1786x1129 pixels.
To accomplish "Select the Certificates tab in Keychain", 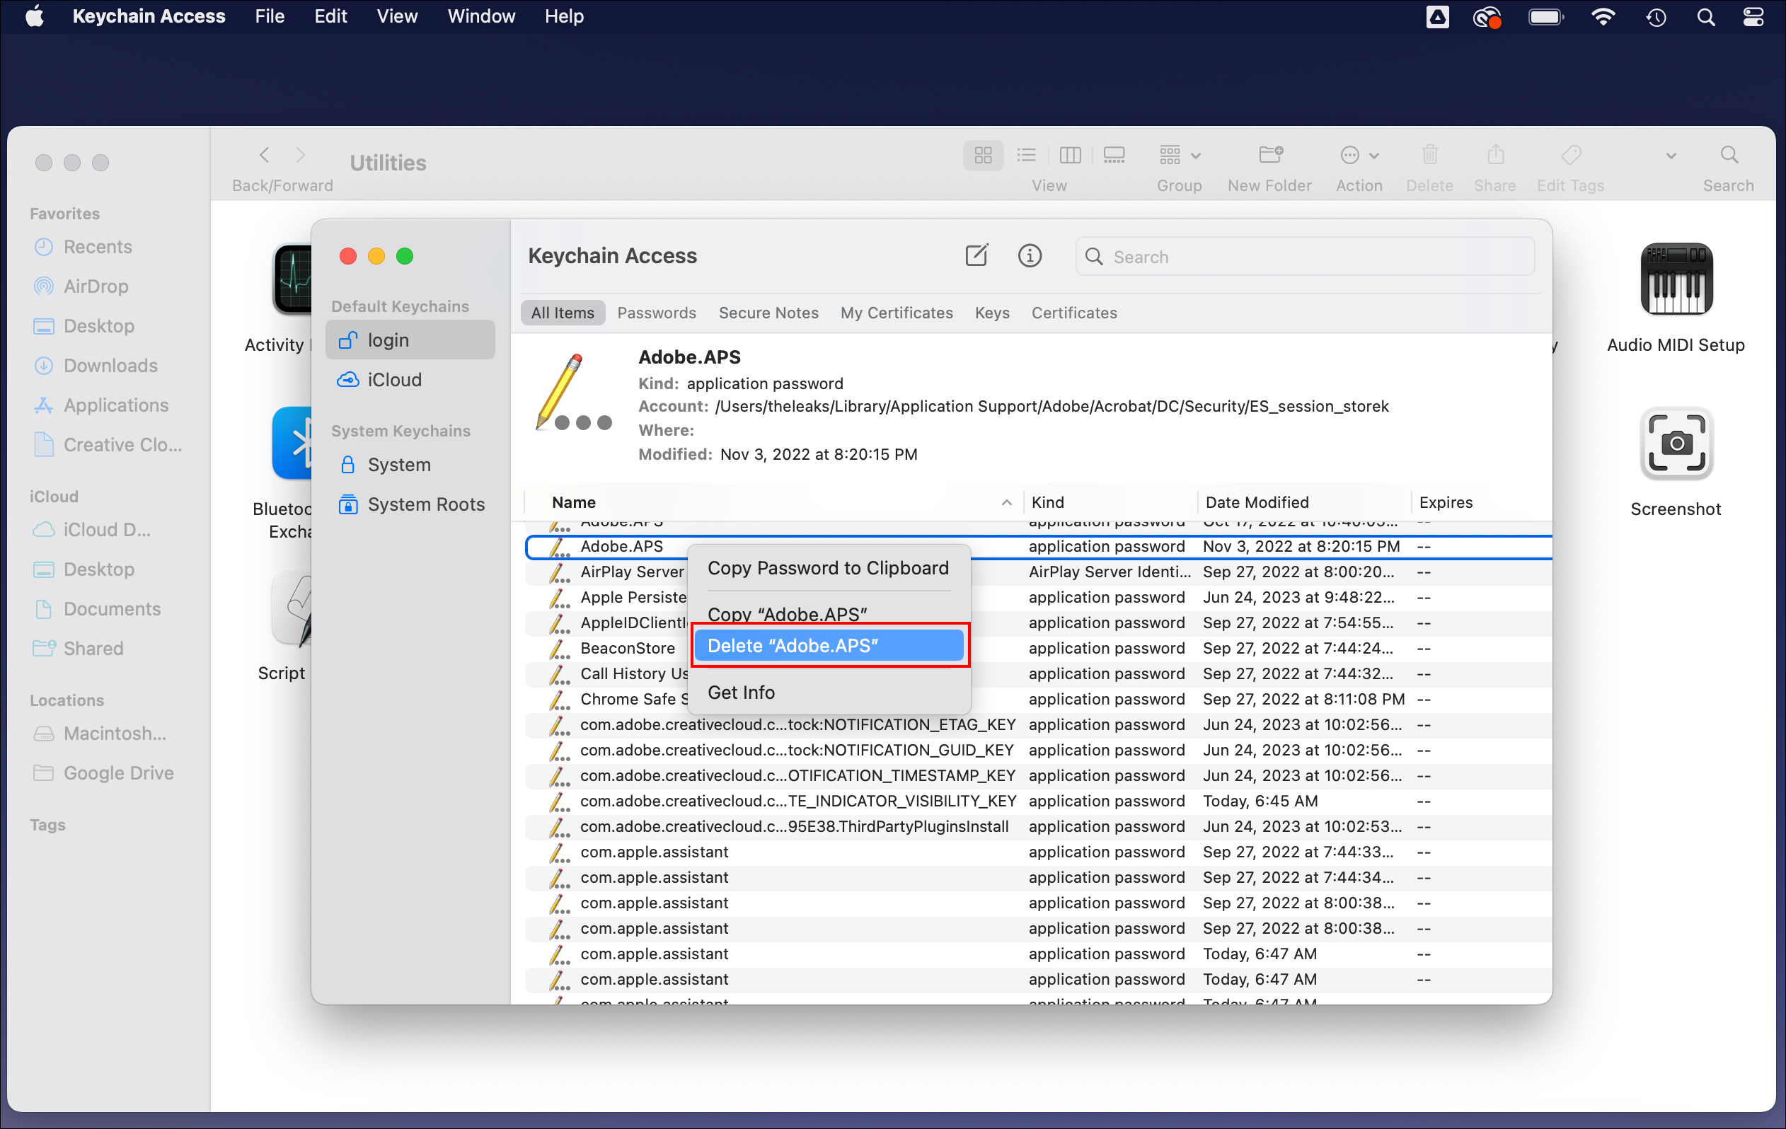I will coord(1073,312).
